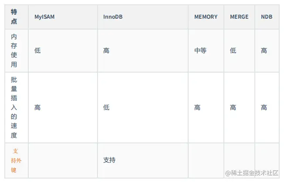This screenshot has height=182, width=284.
Task: Select the 中等 cell under MEMORY
Action: pos(200,51)
